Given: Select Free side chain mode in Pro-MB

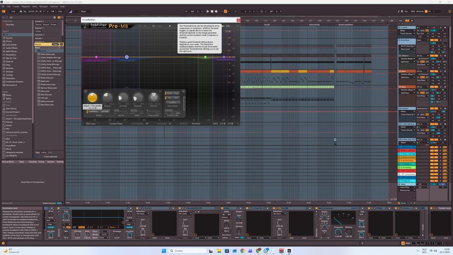Looking at the screenshot, I should coord(176,93).
